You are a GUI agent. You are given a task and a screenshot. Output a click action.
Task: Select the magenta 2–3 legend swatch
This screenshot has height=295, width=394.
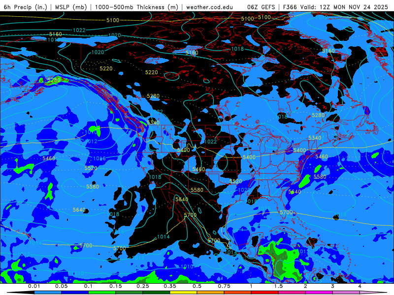319,293
